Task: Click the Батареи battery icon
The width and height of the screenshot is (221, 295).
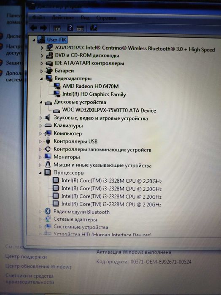Action: [x=49, y=71]
